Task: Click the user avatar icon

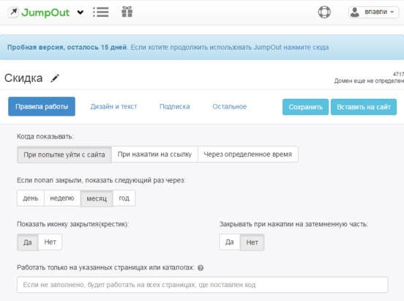Action: tap(355, 12)
